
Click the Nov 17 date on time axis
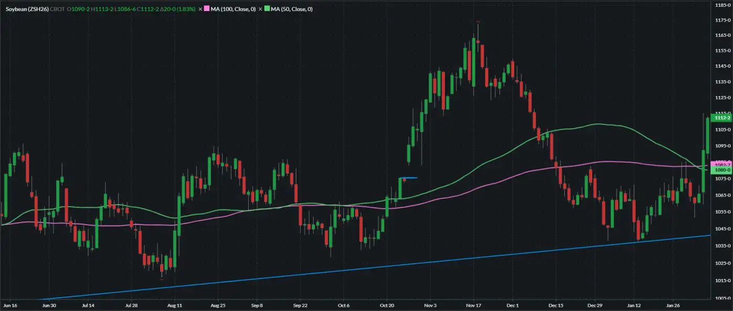click(x=473, y=305)
